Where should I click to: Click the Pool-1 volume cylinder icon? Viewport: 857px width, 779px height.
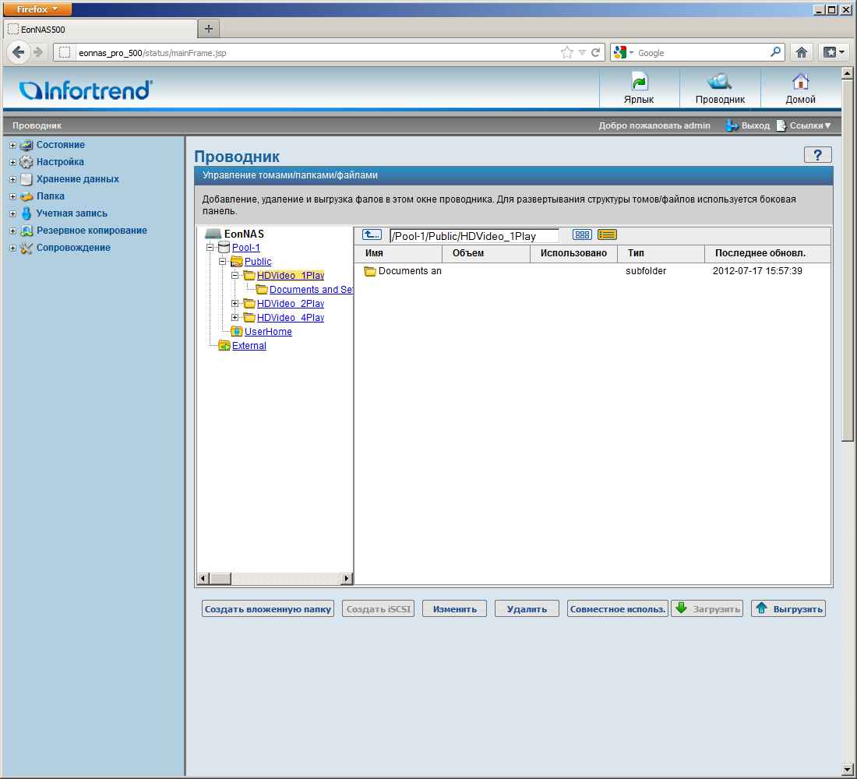[224, 248]
